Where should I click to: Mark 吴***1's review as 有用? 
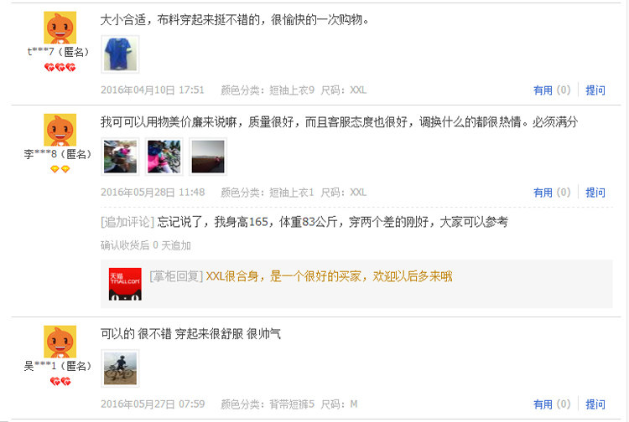(552, 404)
